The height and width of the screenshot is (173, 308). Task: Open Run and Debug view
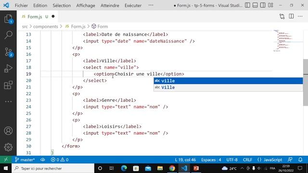click(x=8, y=68)
